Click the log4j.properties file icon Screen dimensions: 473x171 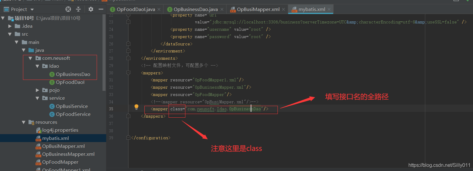coord(39,130)
